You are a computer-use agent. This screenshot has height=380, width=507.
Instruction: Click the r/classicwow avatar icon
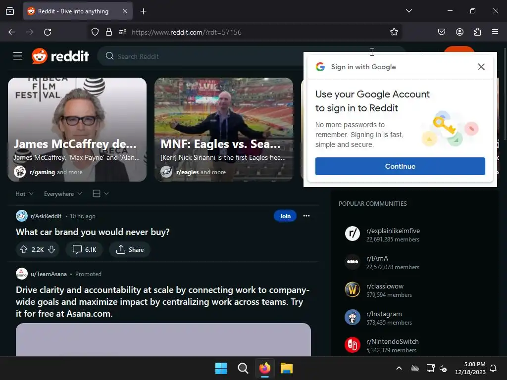[353, 289]
